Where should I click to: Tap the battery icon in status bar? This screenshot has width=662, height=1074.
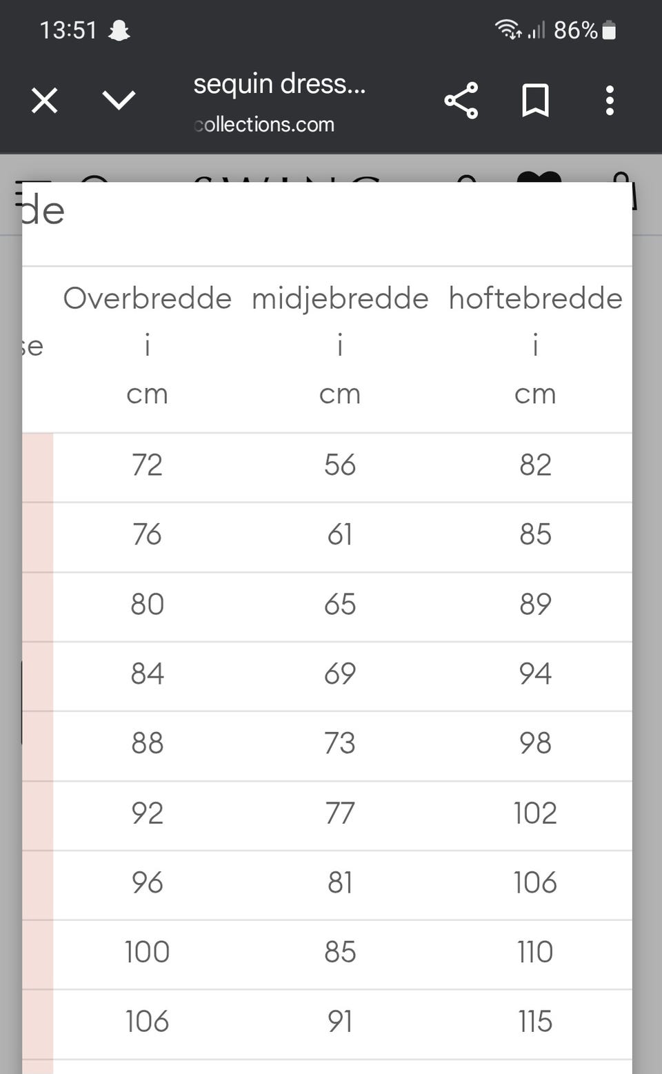click(609, 30)
